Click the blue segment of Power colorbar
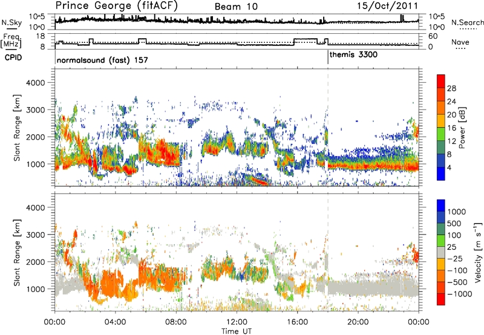484x335 pixels. click(441, 174)
